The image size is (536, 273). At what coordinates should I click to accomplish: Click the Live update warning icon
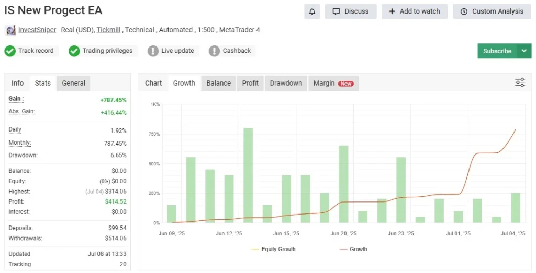point(153,51)
